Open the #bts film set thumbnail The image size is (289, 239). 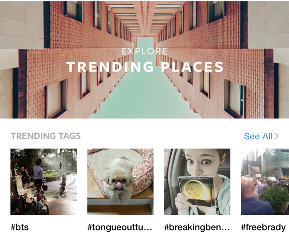point(44,181)
